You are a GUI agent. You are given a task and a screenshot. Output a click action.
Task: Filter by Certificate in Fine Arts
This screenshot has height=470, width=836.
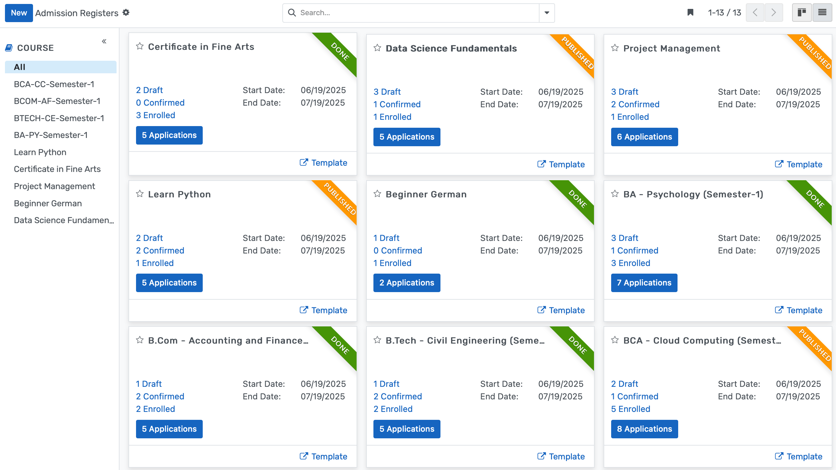pos(57,169)
